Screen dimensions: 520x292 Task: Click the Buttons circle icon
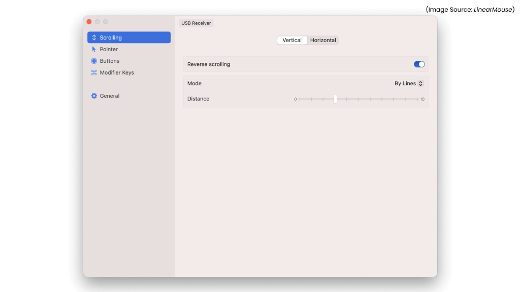94,61
